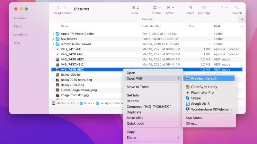Click the Macintosh HD path bar icon

point(54,103)
